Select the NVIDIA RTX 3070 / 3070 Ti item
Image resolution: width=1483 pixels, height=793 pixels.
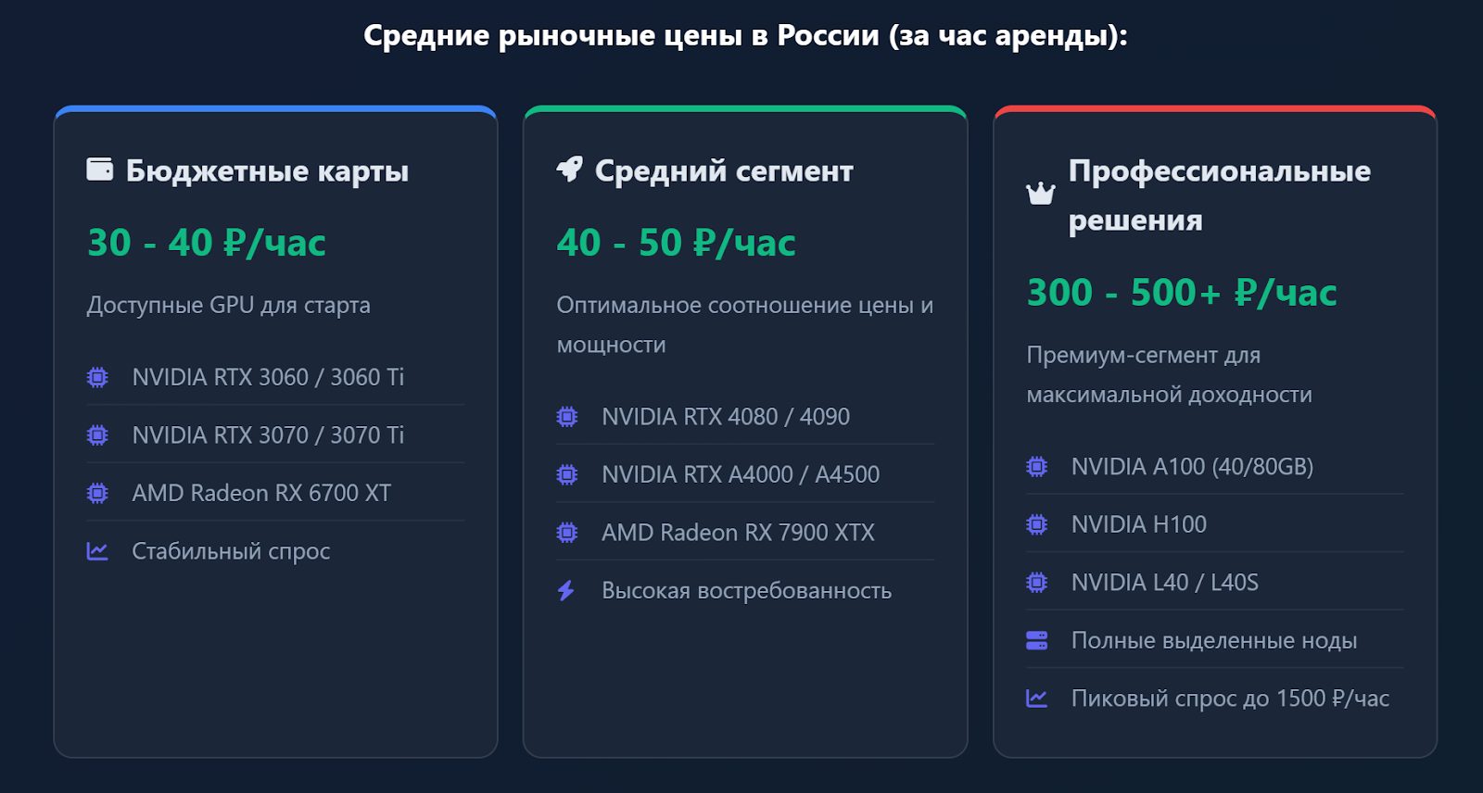point(268,434)
